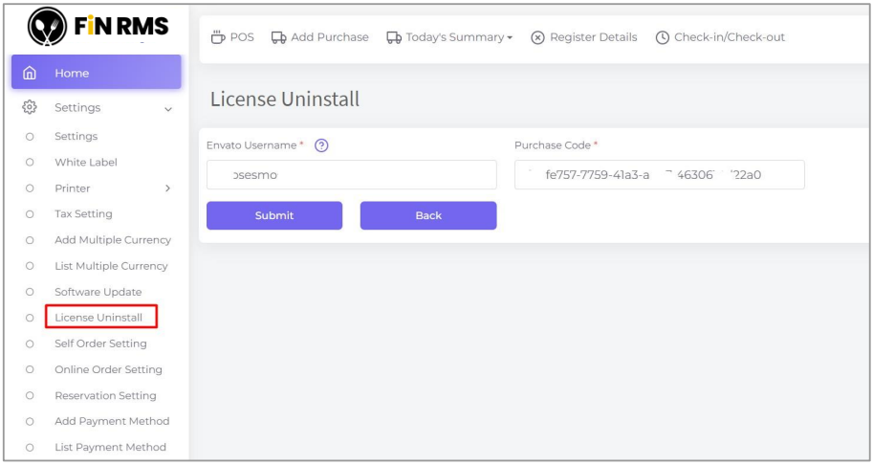Select the circle bullet next to Software Update
Screen dimensions: 873x465
(x=30, y=292)
